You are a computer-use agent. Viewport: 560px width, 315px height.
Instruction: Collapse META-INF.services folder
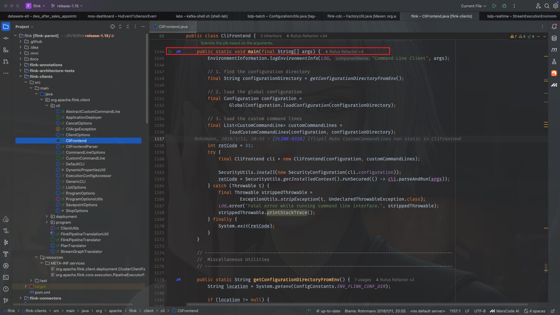coord(41,263)
